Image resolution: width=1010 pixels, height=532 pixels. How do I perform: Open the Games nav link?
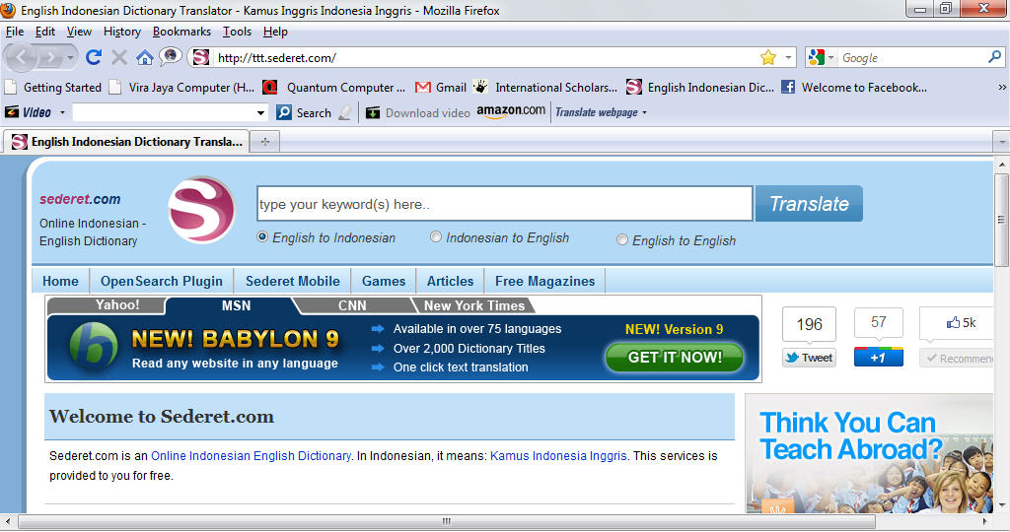coord(384,281)
